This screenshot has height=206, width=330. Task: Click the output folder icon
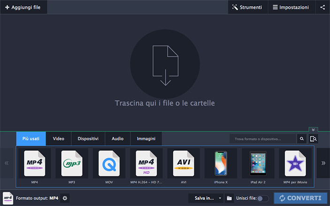tap(229, 198)
